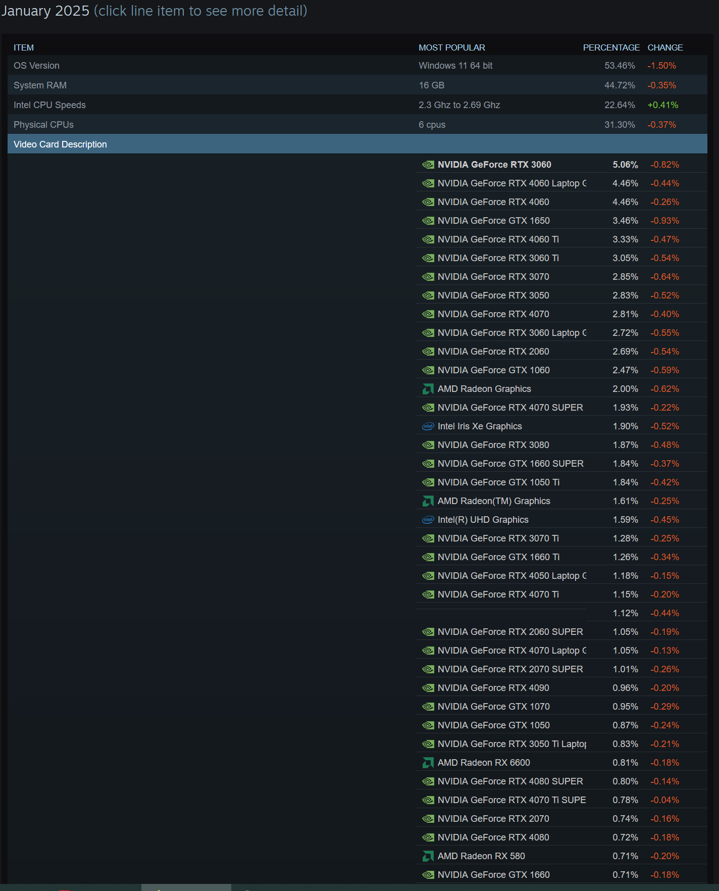Click NVIDIA icon beside GTX 1660 Ti

[x=428, y=557]
